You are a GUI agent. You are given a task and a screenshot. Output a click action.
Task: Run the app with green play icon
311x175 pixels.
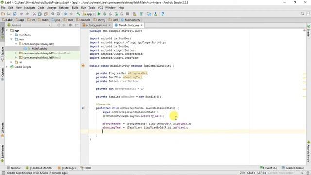pyautogui.click(x=99, y=14)
